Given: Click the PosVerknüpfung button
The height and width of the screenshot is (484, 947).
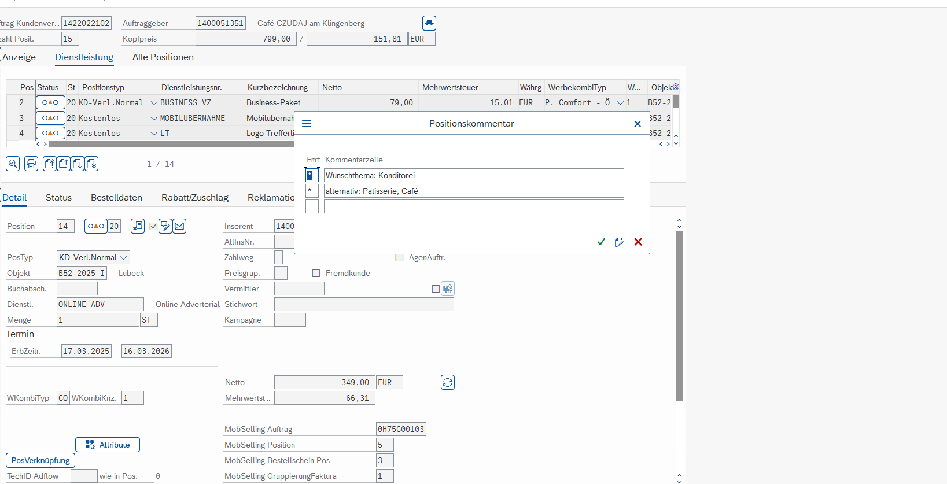Looking at the screenshot, I should (x=40, y=460).
